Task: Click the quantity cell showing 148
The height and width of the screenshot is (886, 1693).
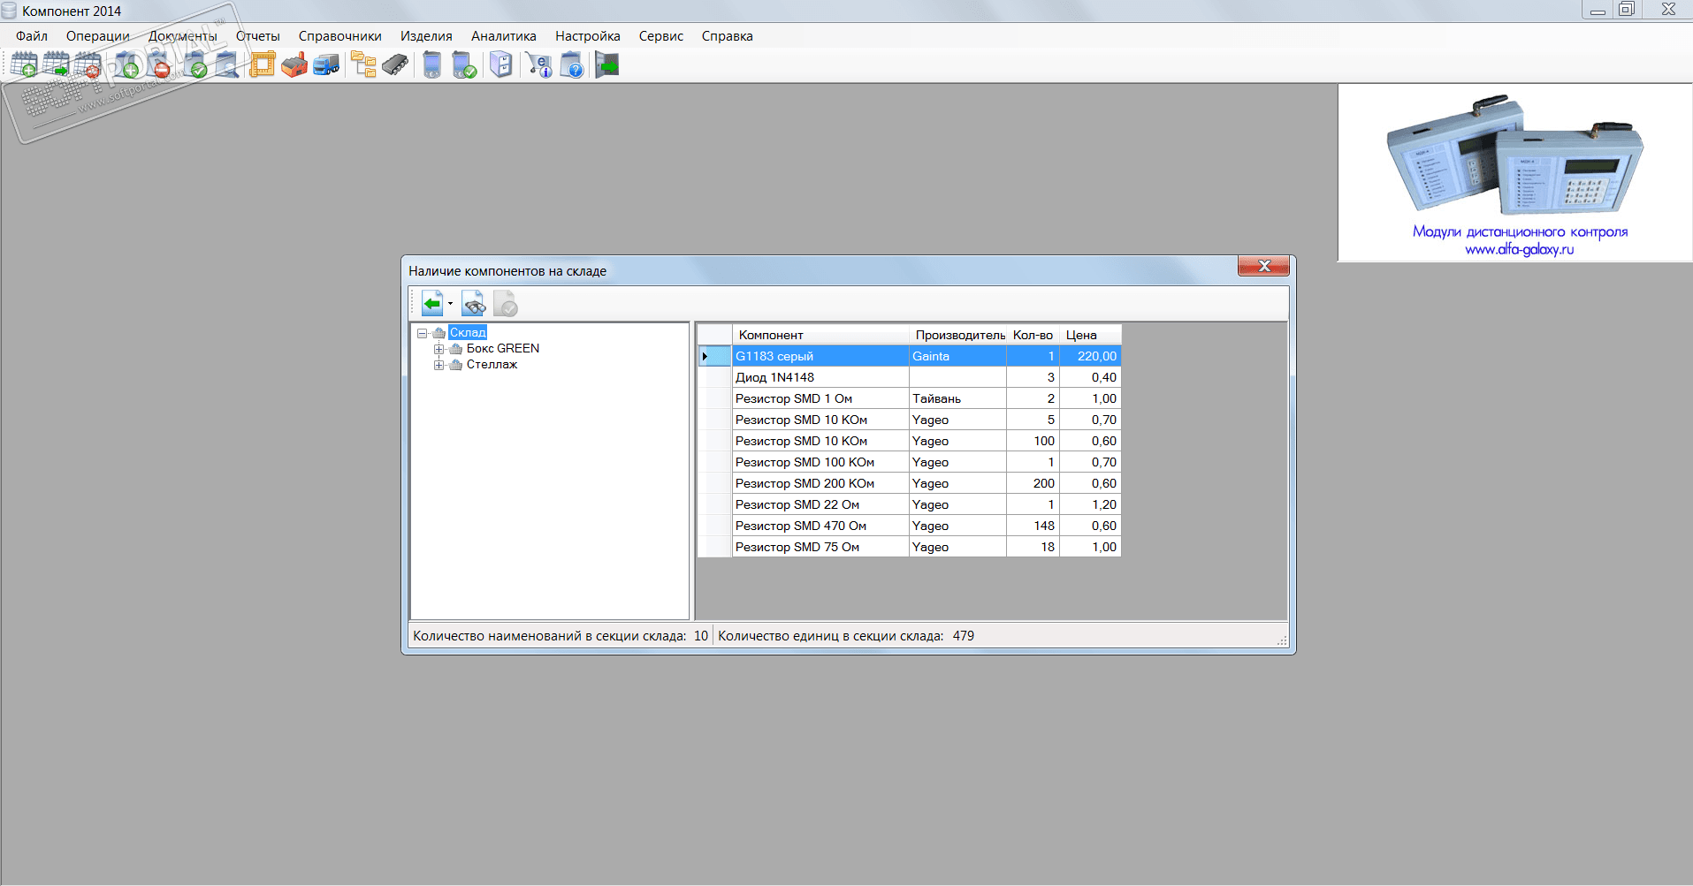Action: point(1033,526)
